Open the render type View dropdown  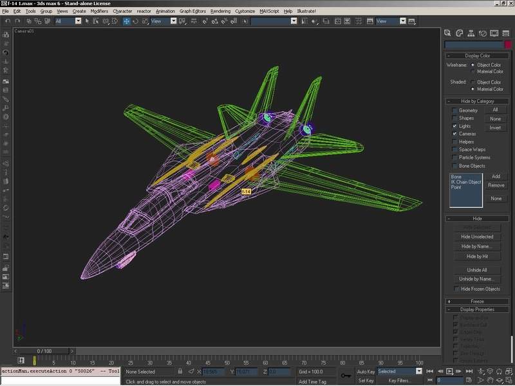pyautogui.click(x=403, y=21)
